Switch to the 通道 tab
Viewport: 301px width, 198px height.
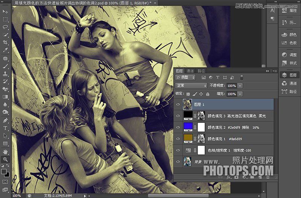pos(190,71)
